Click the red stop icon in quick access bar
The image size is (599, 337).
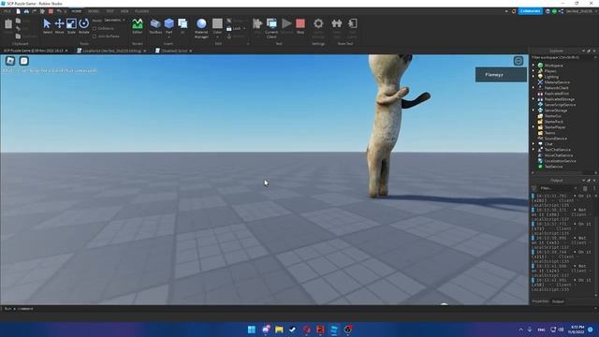coord(51,11)
